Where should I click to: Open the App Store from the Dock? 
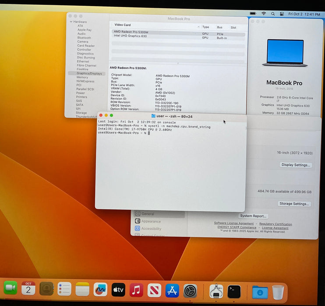172,291
